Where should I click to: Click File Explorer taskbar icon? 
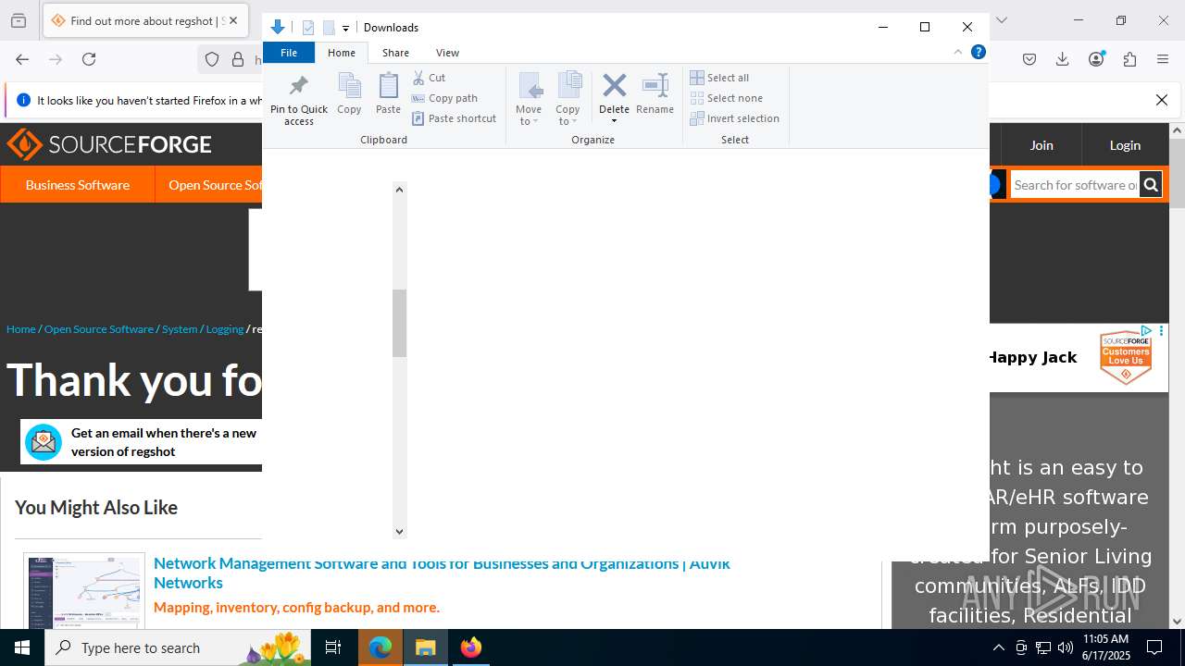426,647
